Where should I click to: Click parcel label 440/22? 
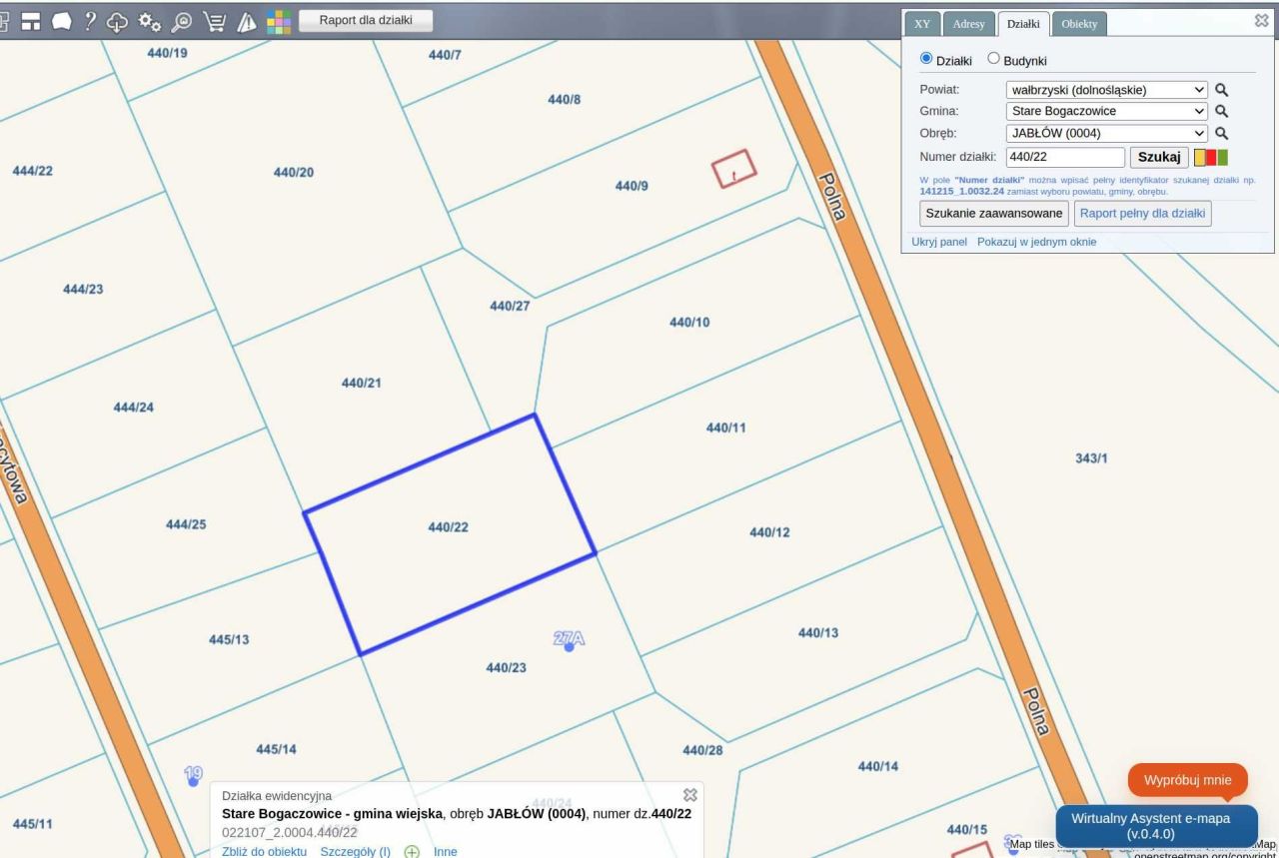click(448, 527)
